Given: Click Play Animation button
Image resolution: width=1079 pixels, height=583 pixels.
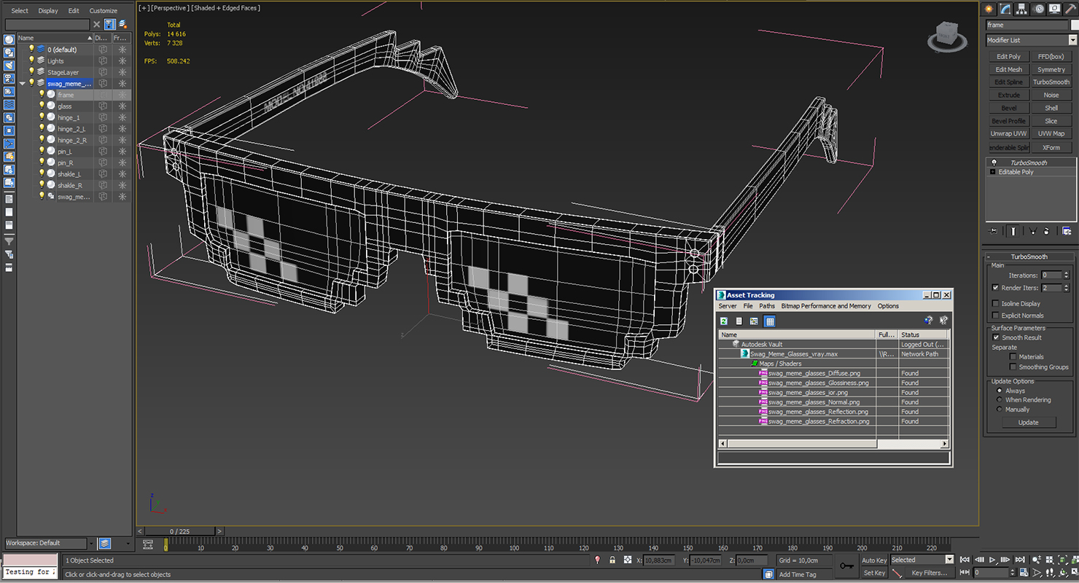Looking at the screenshot, I should click(x=992, y=559).
